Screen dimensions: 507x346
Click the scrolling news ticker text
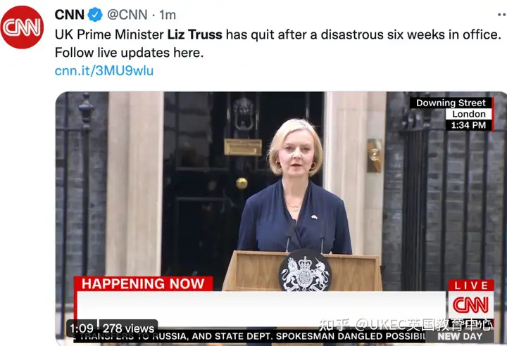(249, 336)
